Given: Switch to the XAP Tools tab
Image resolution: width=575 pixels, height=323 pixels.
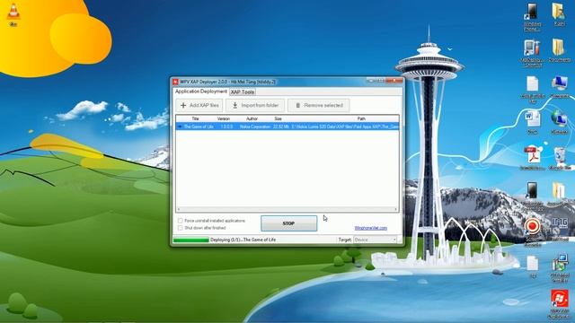Looking at the screenshot, I should pos(243,92).
